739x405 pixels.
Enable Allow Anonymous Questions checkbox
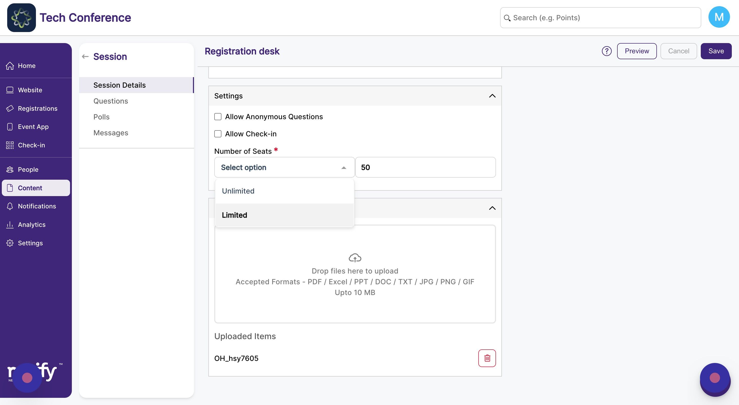[218, 117]
